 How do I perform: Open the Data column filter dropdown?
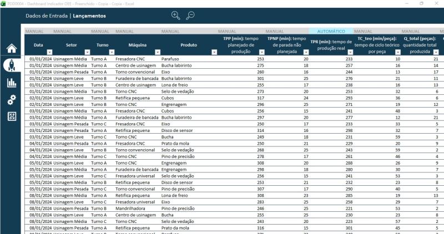pyautogui.click(x=49, y=52)
